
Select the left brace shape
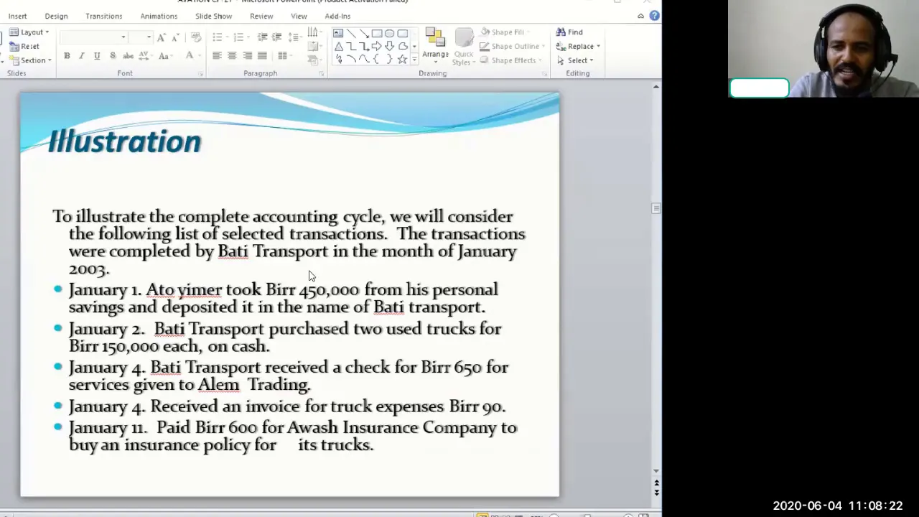[376, 60]
